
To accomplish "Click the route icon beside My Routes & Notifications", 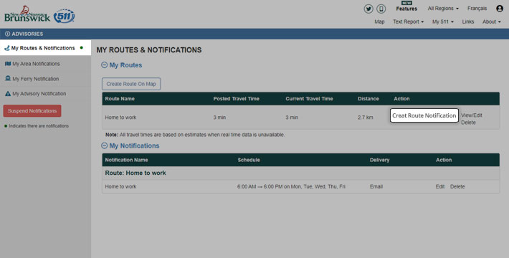I will pyautogui.click(x=7, y=48).
